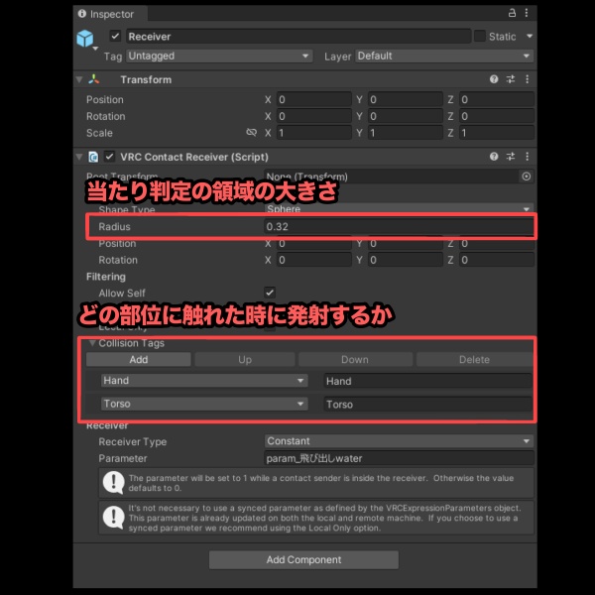The height and width of the screenshot is (595, 595).
Task: Click the Transform component icon
Action: pyautogui.click(x=94, y=79)
